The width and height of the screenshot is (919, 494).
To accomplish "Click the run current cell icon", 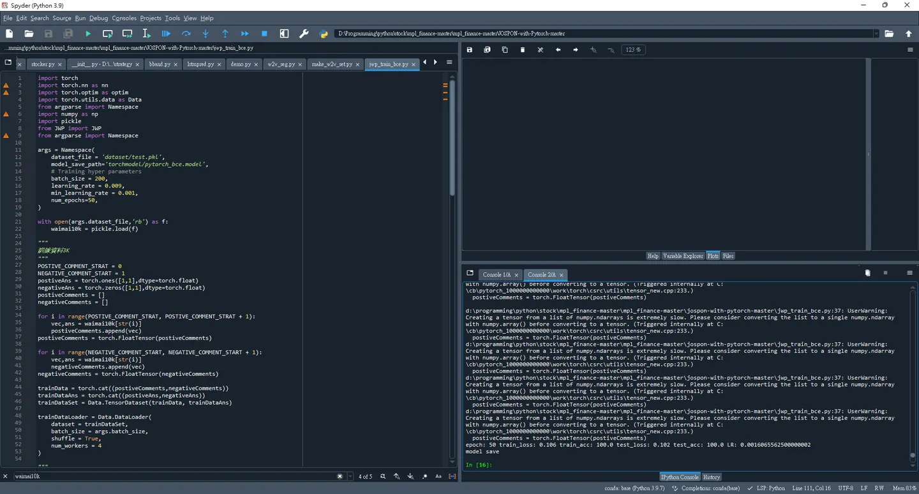I will (107, 33).
